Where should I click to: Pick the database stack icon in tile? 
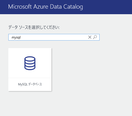click(30, 63)
